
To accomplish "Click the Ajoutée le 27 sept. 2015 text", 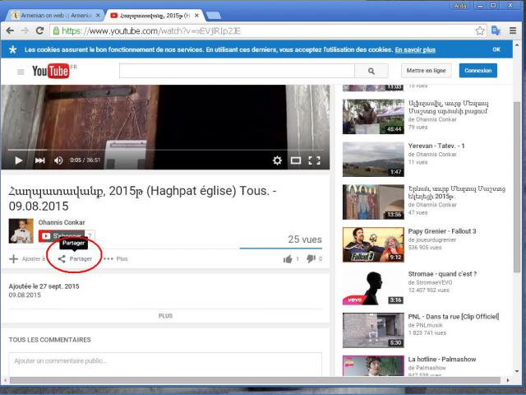I will 44,286.
